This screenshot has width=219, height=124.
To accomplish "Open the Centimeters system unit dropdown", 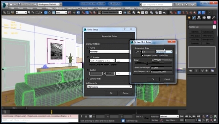I will coord(164,52).
